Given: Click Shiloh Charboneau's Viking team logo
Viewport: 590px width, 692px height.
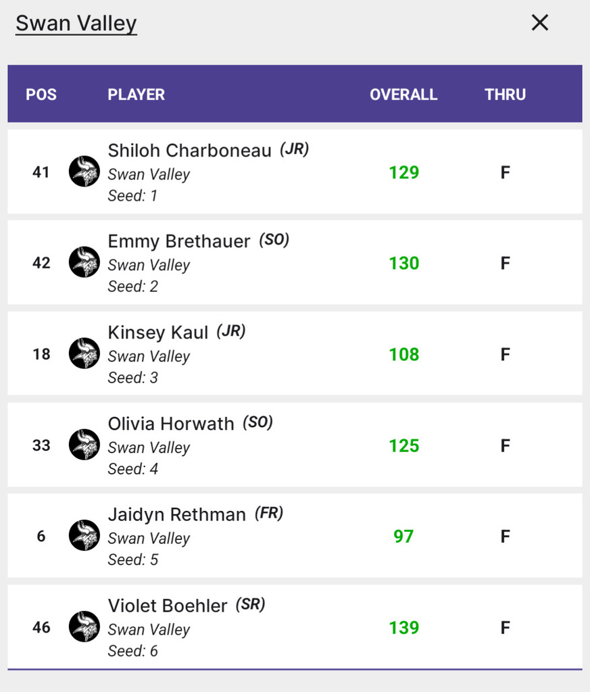Looking at the screenshot, I should 84,172.
